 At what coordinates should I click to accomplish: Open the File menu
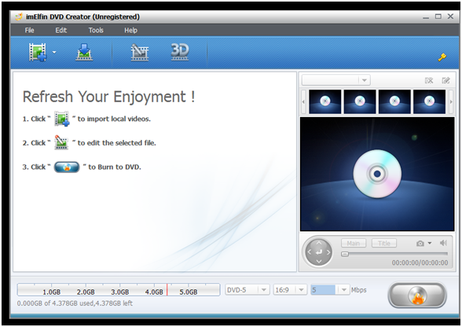coord(30,31)
